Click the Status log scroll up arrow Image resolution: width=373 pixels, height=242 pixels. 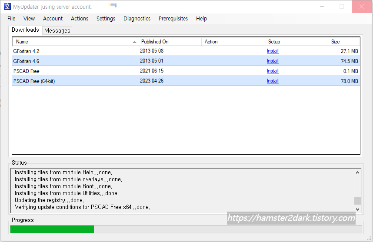pyautogui.click(x=357, y=172)
